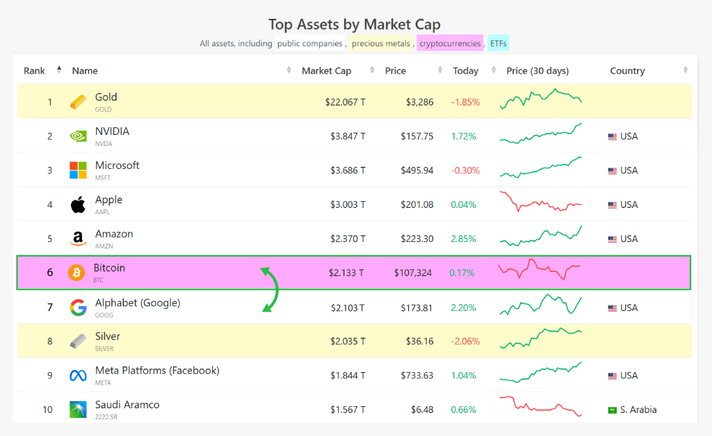The image size is (712, 436).
Task: Click the USA flag in Meta row
Action: click(x=612, y=376)
